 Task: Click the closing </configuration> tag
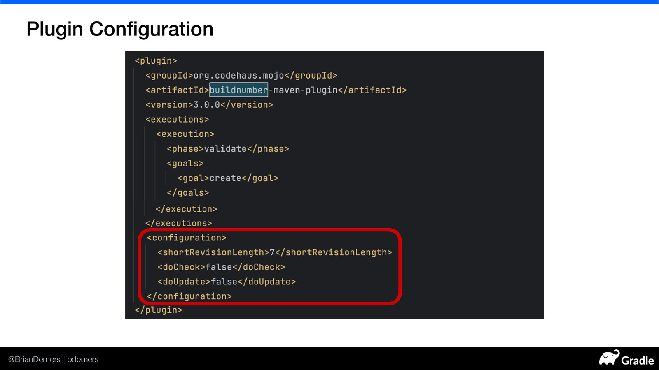coord(189,296)
